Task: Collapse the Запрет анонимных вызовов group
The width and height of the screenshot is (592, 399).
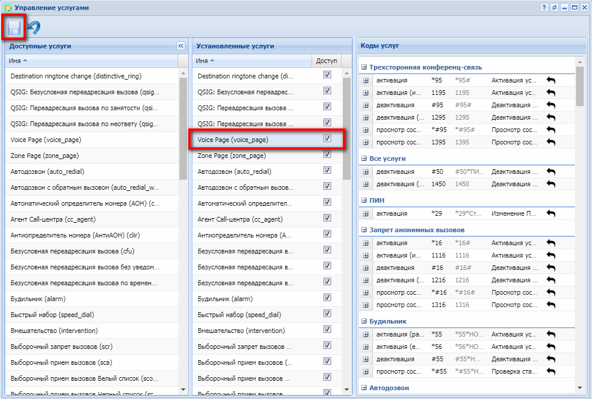Action: tap(364, 230)
